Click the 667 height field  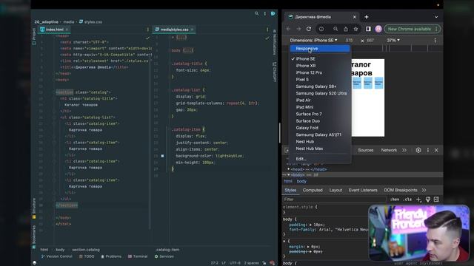tap(370, 40)
